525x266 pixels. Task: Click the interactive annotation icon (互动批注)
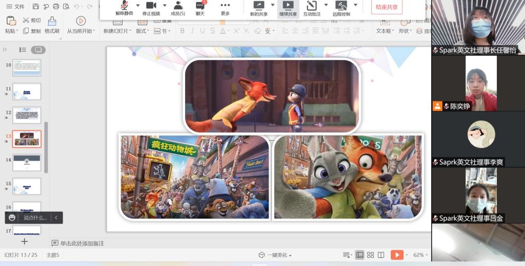click(311, 6)
